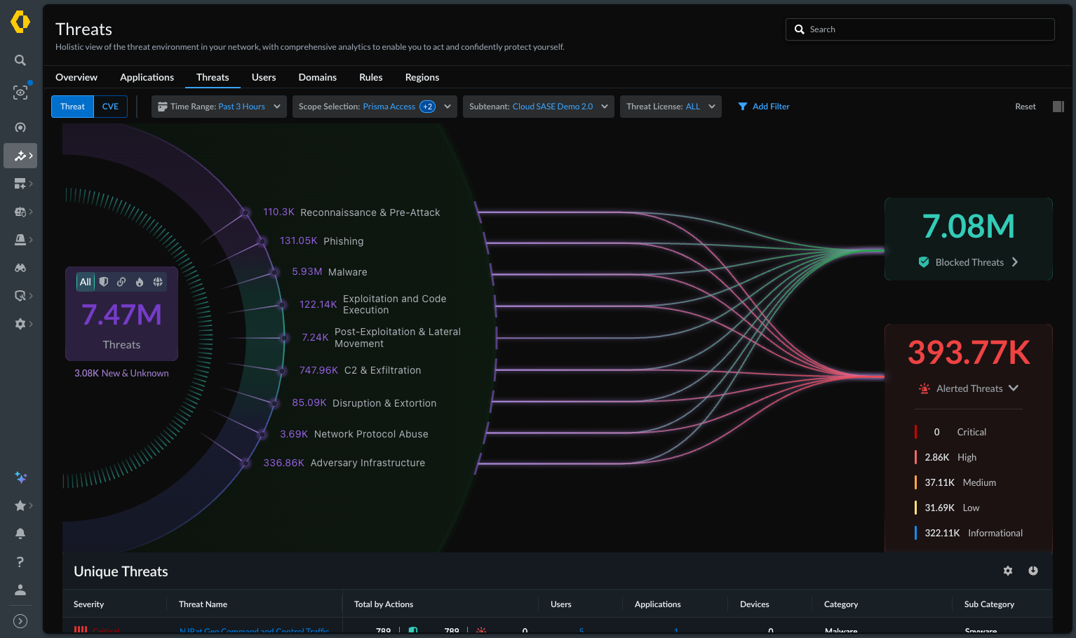Viewport: 1076px width, 638px height.
Task: Open the notifications bell in the sidebar
Action: tap(20, 534)
